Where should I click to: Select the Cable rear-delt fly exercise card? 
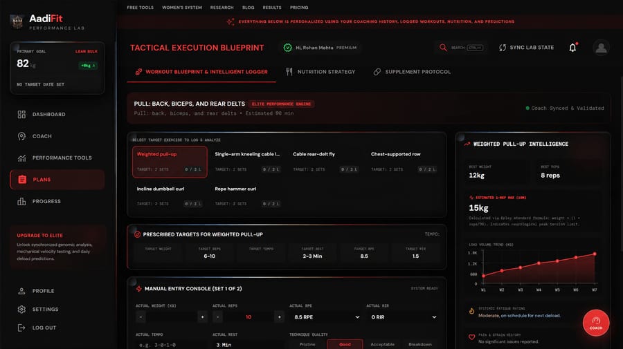click(x=326, y=162)
